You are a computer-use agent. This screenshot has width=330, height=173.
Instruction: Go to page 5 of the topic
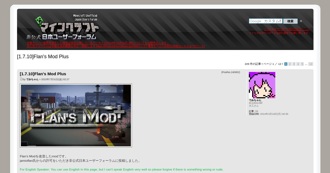click(302, 64)
